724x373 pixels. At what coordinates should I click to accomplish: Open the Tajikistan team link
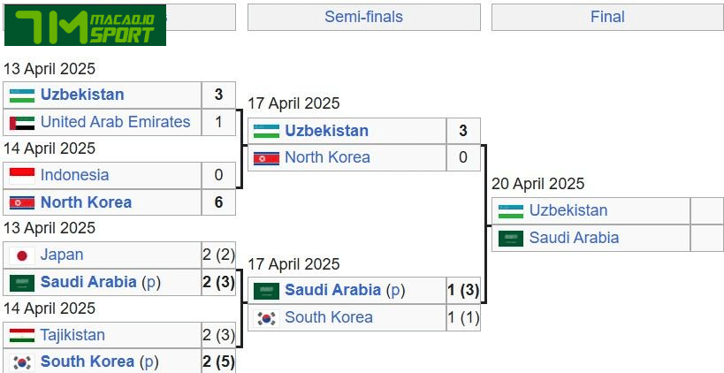(x=72, y=335)
